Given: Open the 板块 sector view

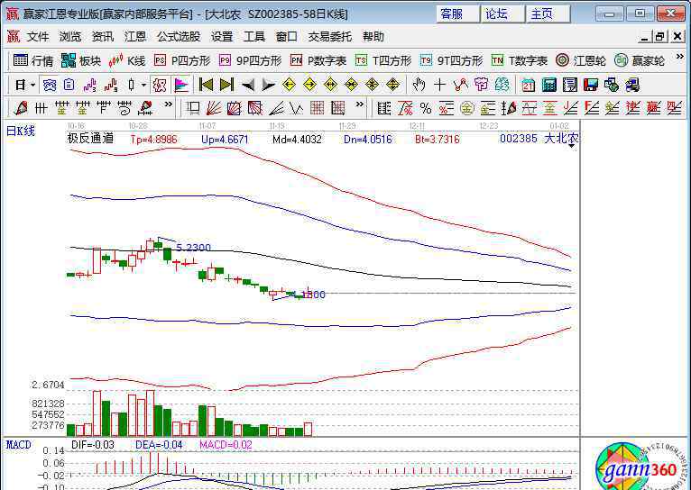Looking at the screenshot, I should coord(81,60).
